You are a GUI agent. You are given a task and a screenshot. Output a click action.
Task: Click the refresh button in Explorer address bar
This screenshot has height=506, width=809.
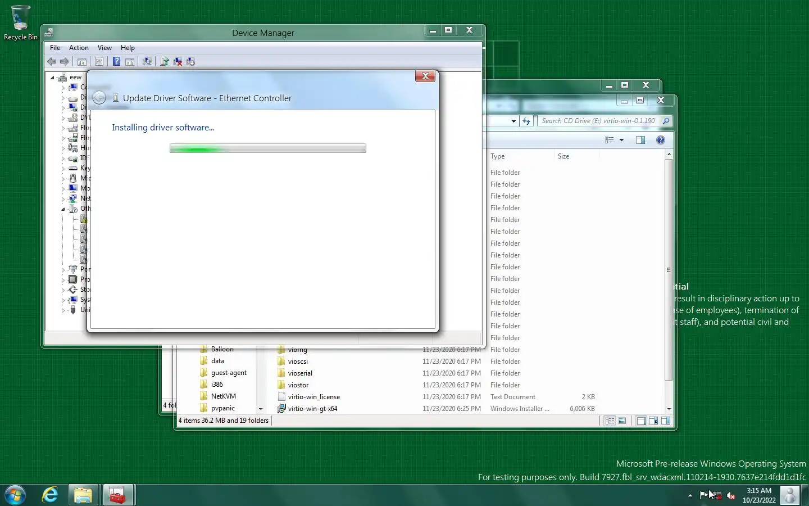point(526,121)
